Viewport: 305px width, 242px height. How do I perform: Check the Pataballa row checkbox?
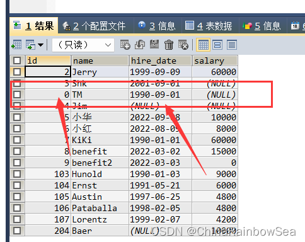coord(17,208)
